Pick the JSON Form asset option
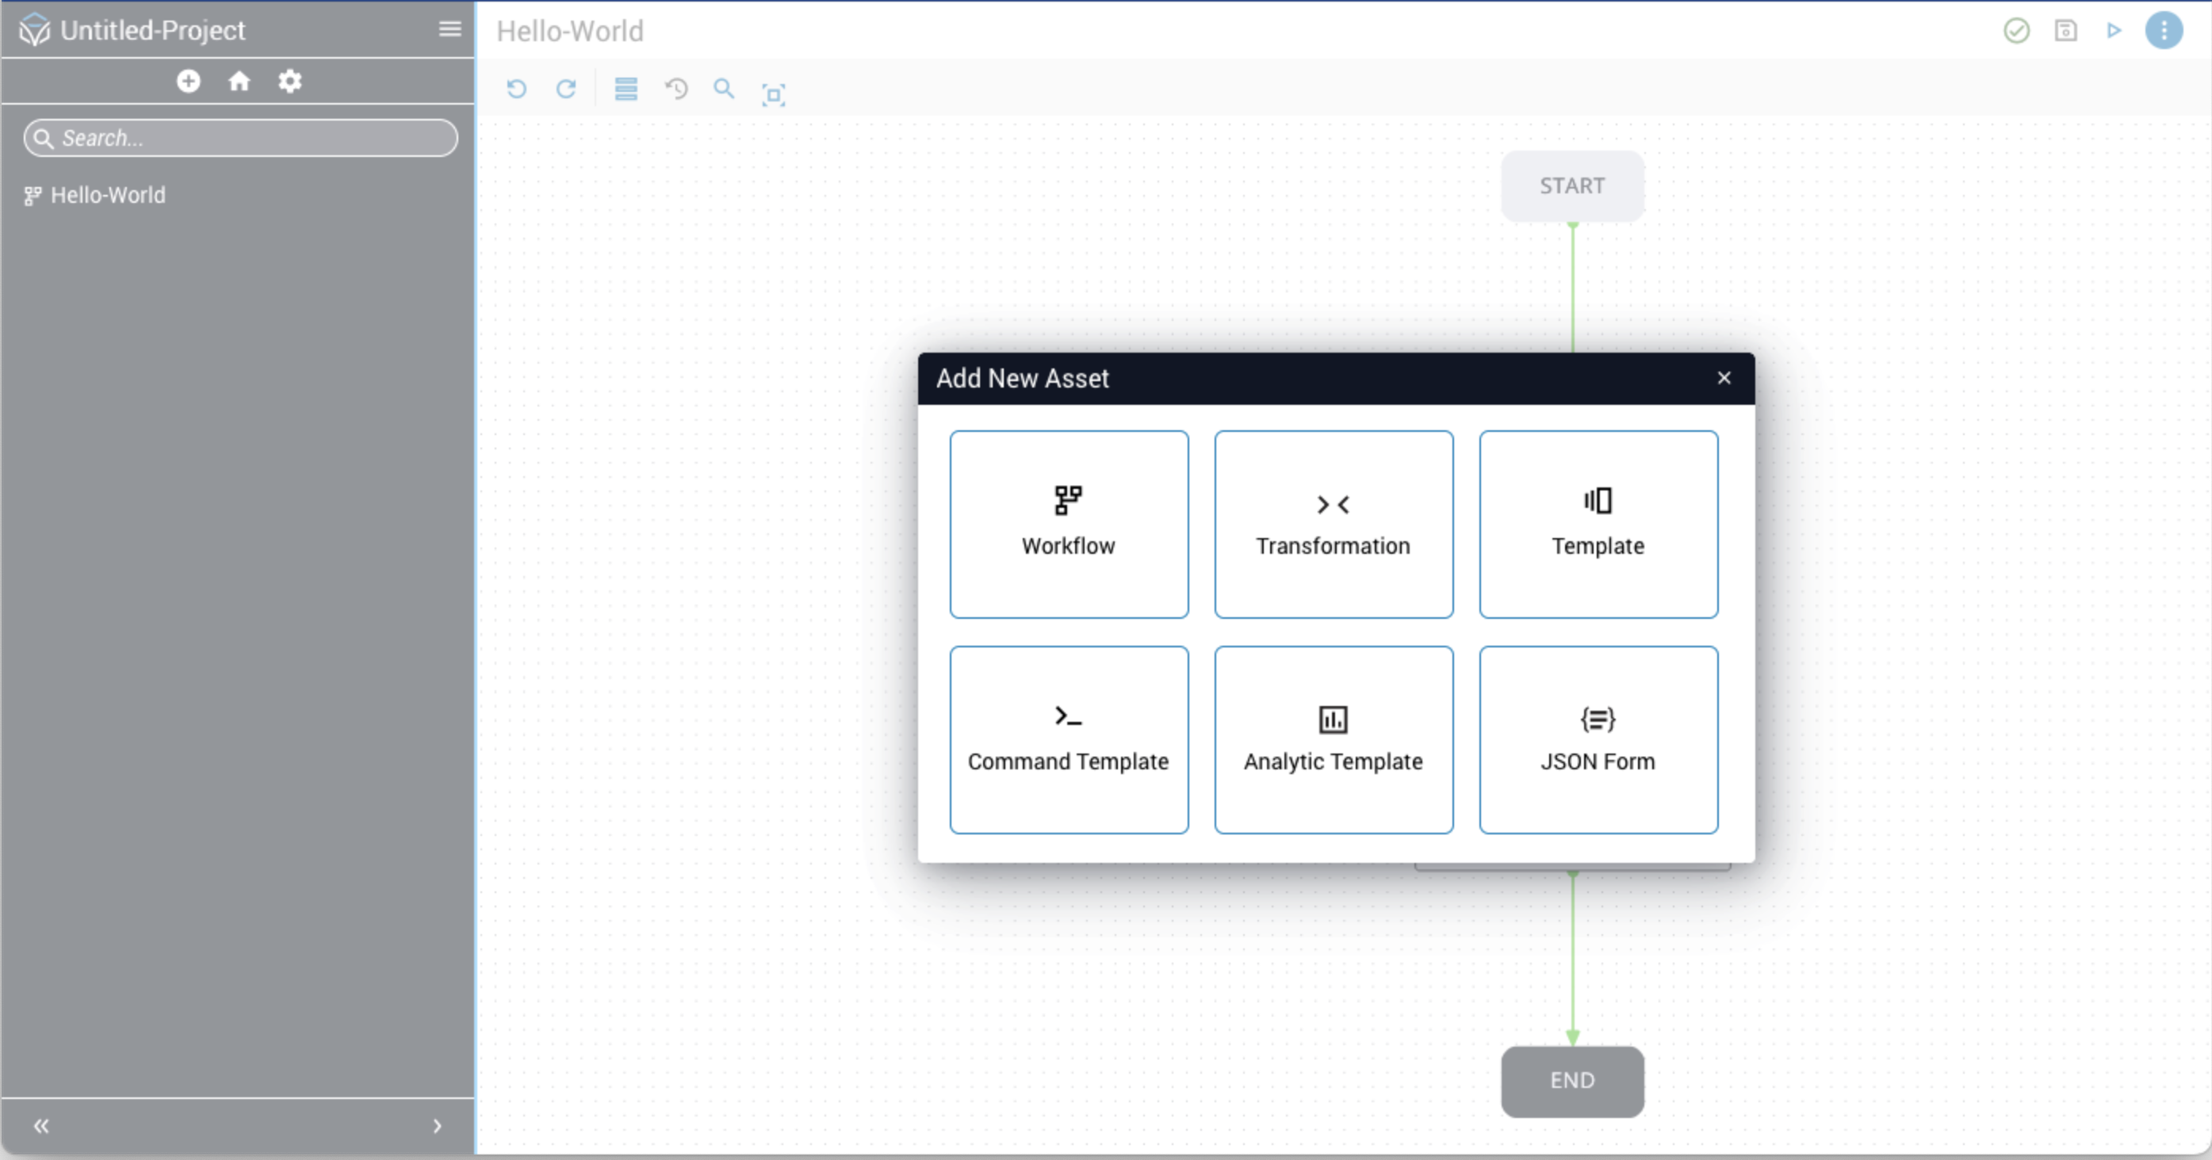Screen dimensions: 2212x1160 [1598, 739]
